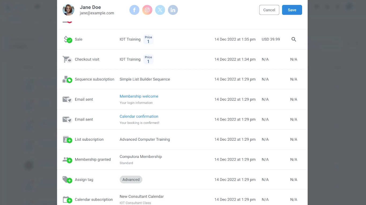This screenshot has height=205, width=366.
Task: Open the Calendar confirmation email link
Action: [139, 116]
